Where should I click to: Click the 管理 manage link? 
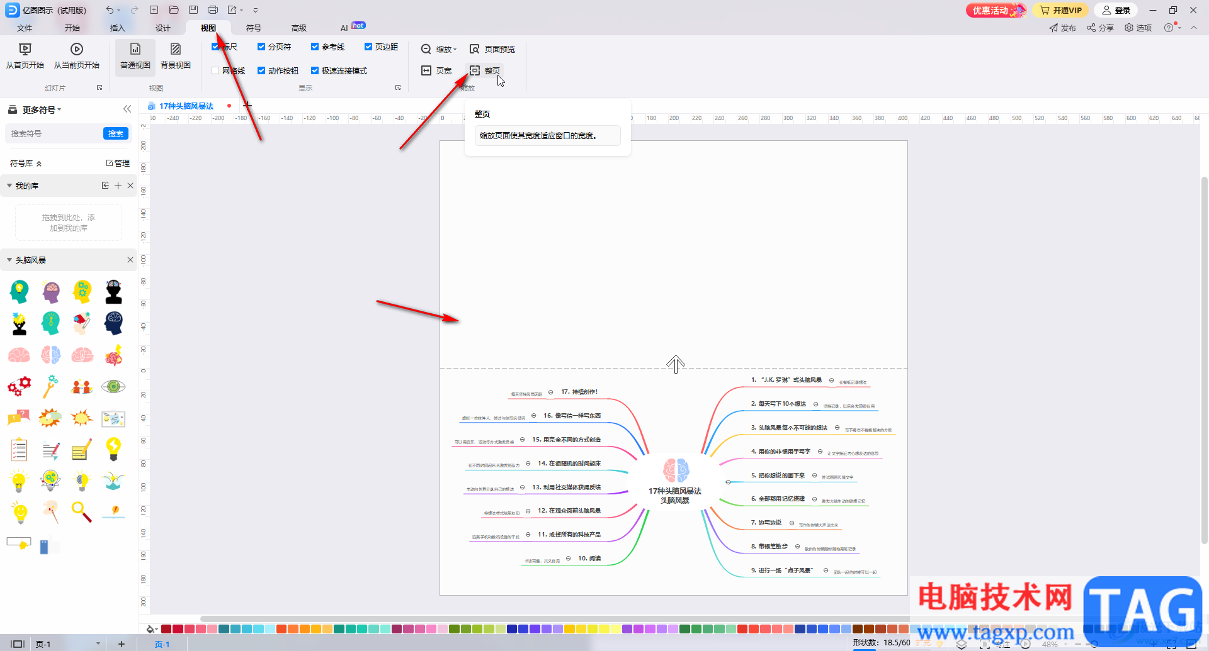[118, 163]
